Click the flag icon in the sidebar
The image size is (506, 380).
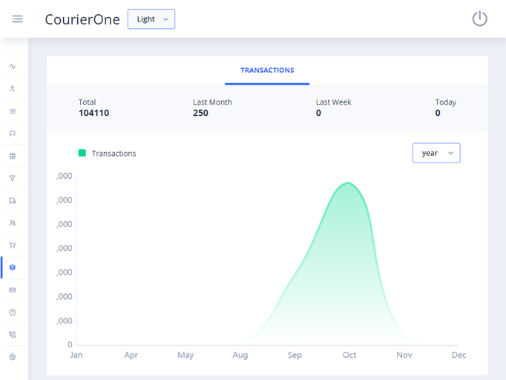13,134
